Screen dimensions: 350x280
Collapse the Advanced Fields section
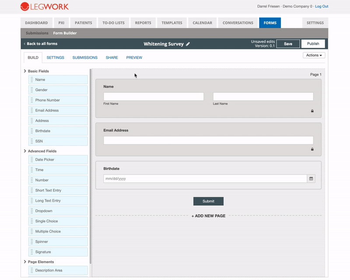25,151
